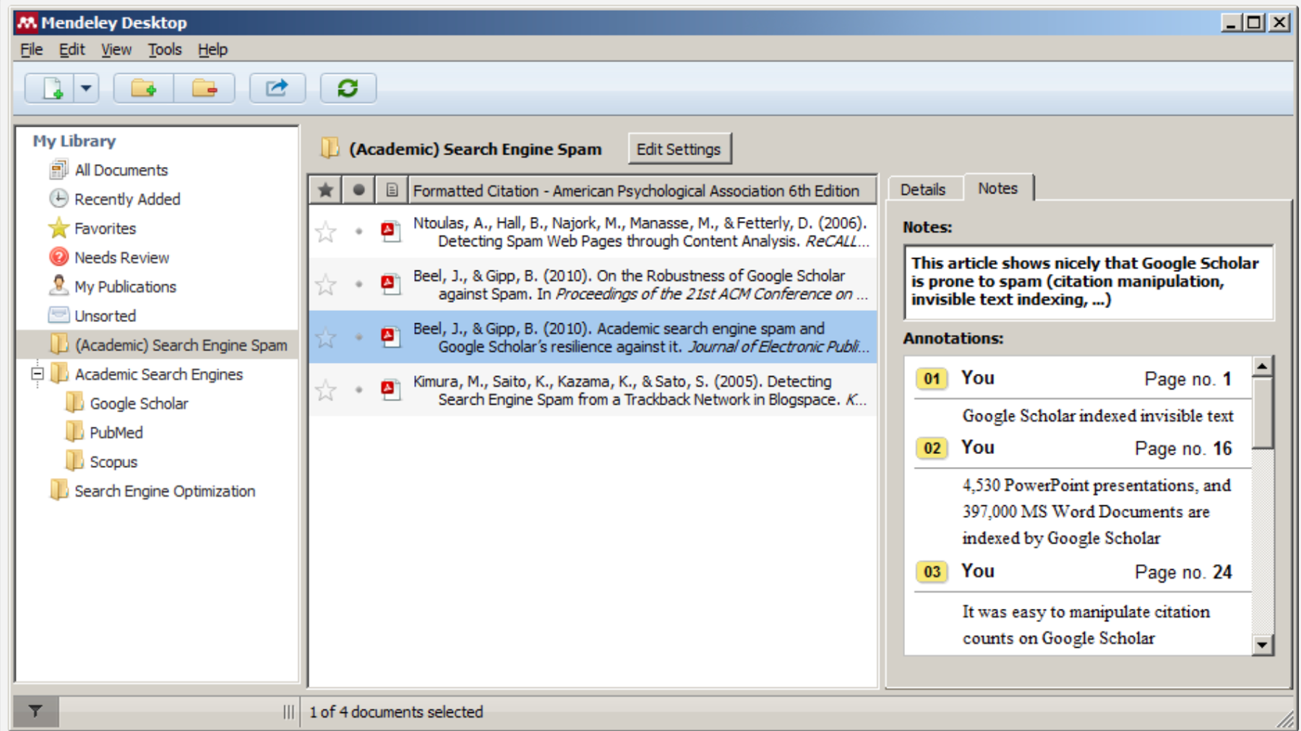Viewport: 1301px width, 731px height.
Task: Click the read/unread dot column header
Action: coord(358,190)
